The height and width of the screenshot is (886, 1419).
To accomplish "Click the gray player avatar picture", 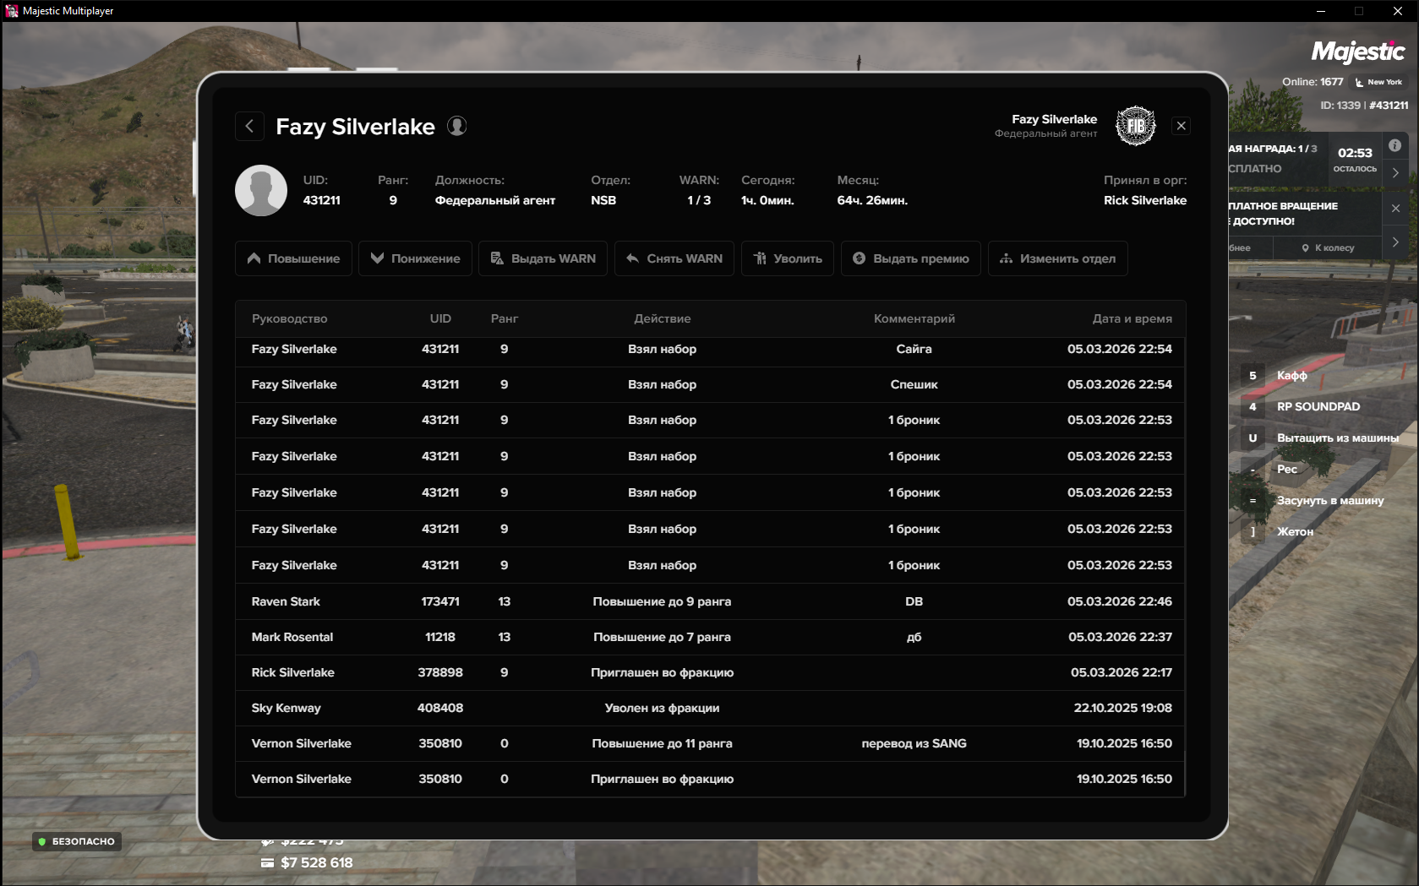I will coord(261,191).
